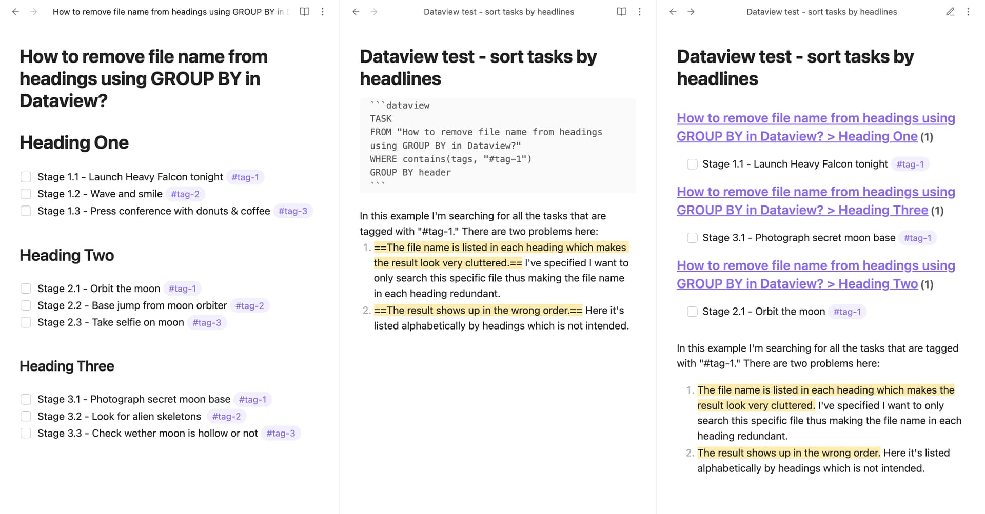Check Stage 3.3 hollow moon task
The image size is (985, 514).
(26, 433)
